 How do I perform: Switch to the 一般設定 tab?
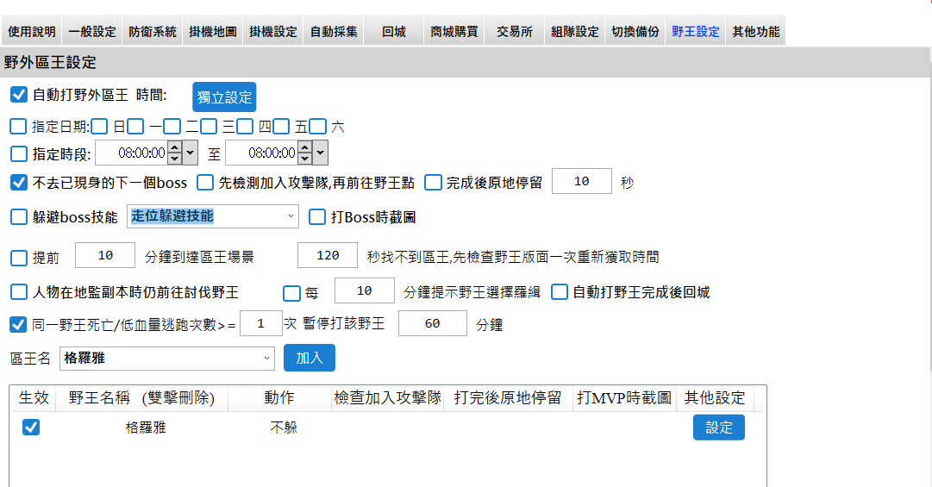click(91, 32)
